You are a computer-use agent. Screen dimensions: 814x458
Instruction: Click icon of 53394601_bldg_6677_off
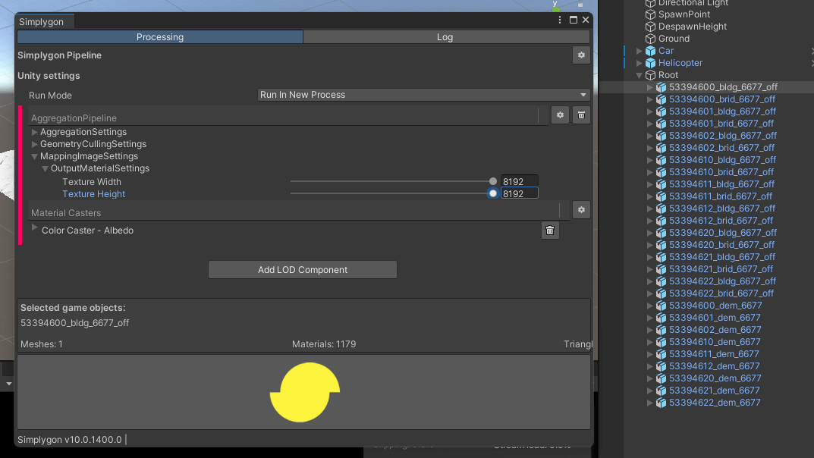point(661,111)
